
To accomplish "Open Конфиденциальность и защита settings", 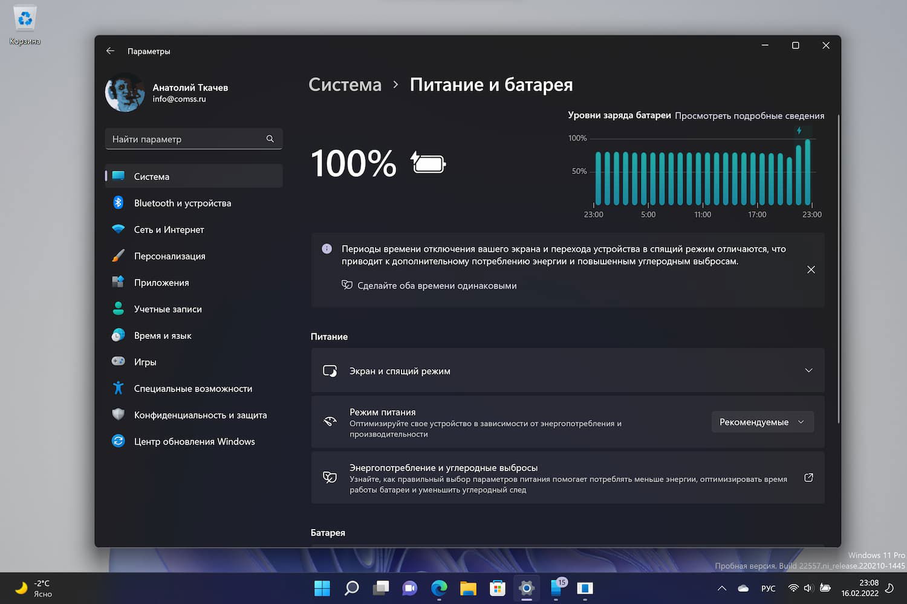I will pos(193,415).
